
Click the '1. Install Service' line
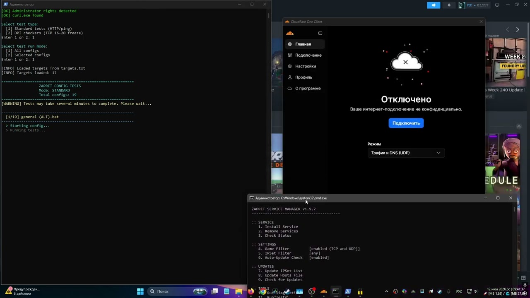pos(278,227)
